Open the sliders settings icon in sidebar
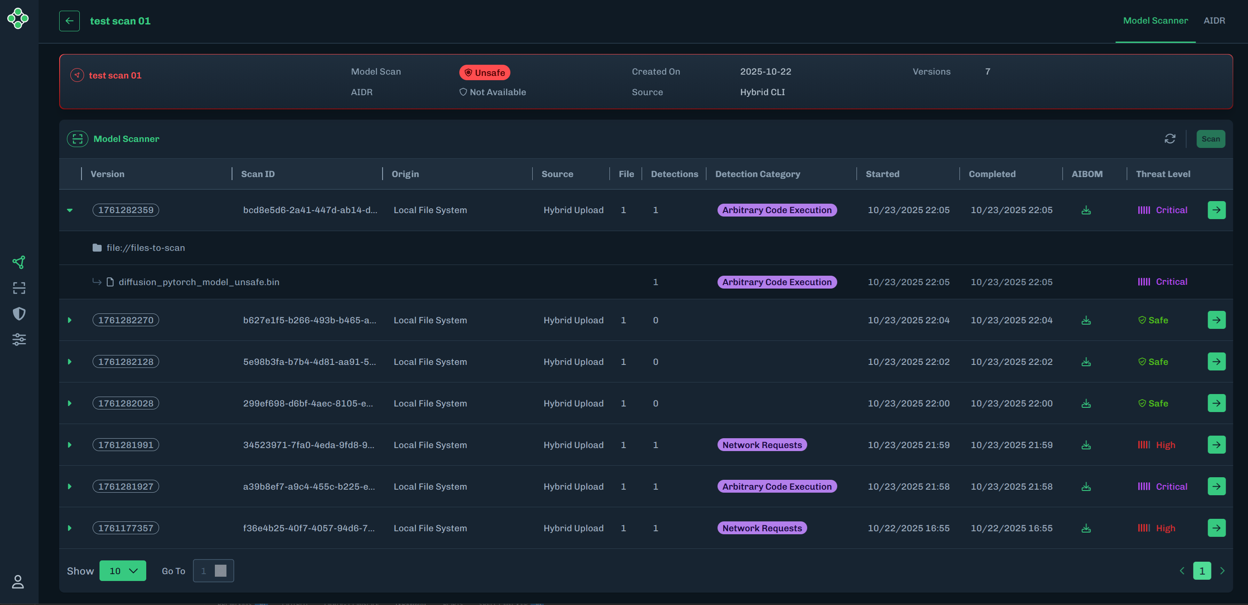 pos(19,339)
